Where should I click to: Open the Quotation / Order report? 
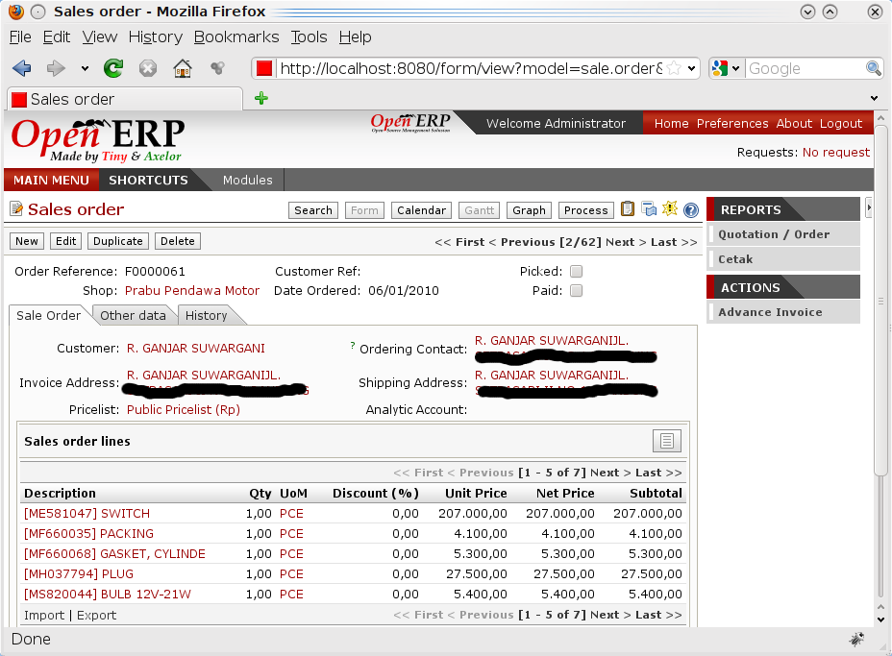coord(783,234)
